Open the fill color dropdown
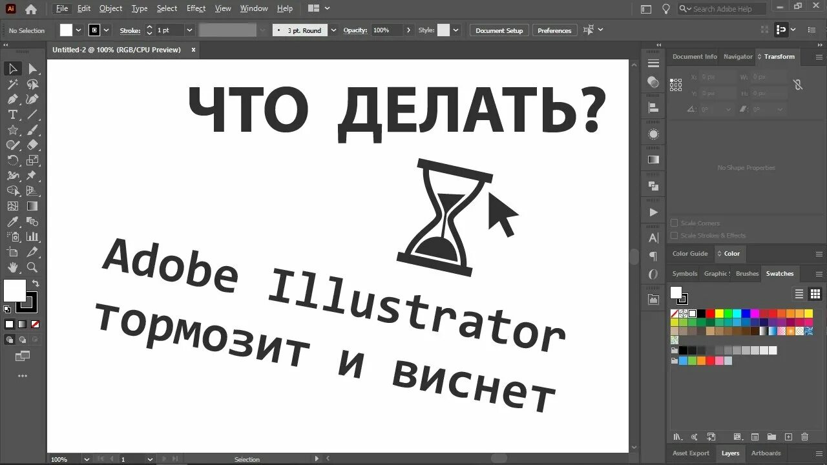Viewport: 827px width, 465px height. [79, 30]
